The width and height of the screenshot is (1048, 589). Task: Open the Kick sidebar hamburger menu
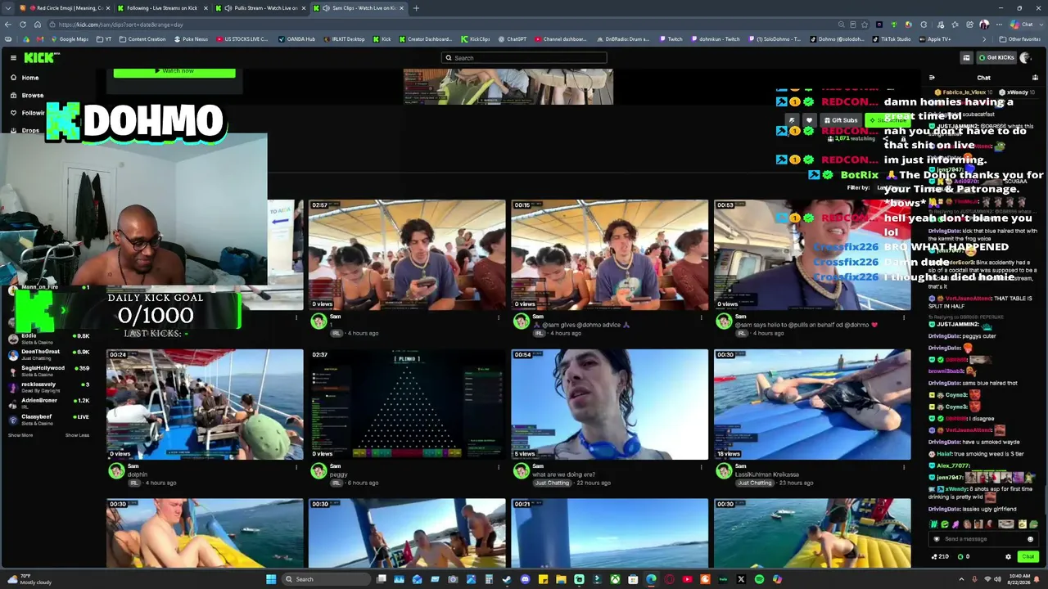click(13, 57)
